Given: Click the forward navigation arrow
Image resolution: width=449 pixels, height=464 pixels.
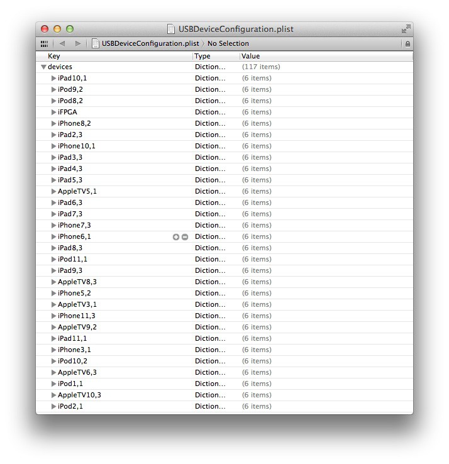Looking at the screenshot, I should 77,44.
